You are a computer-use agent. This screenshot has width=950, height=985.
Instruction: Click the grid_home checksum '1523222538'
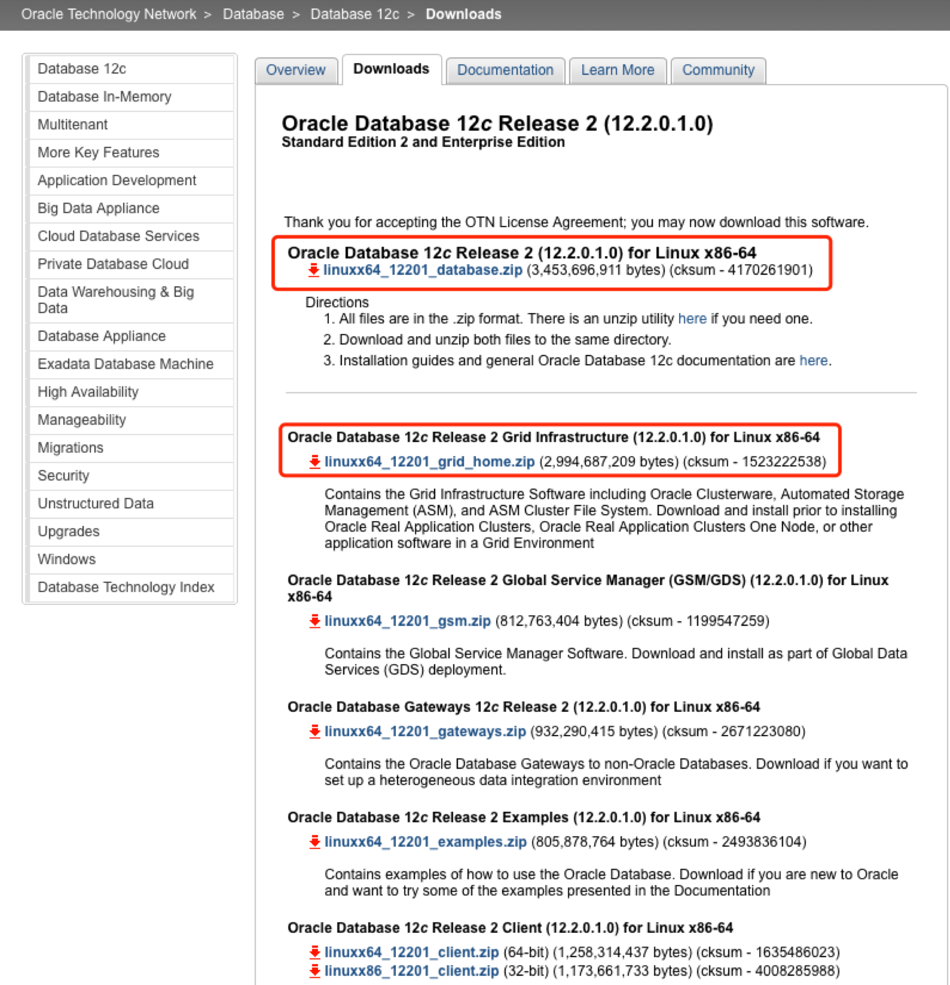[781, 462]
